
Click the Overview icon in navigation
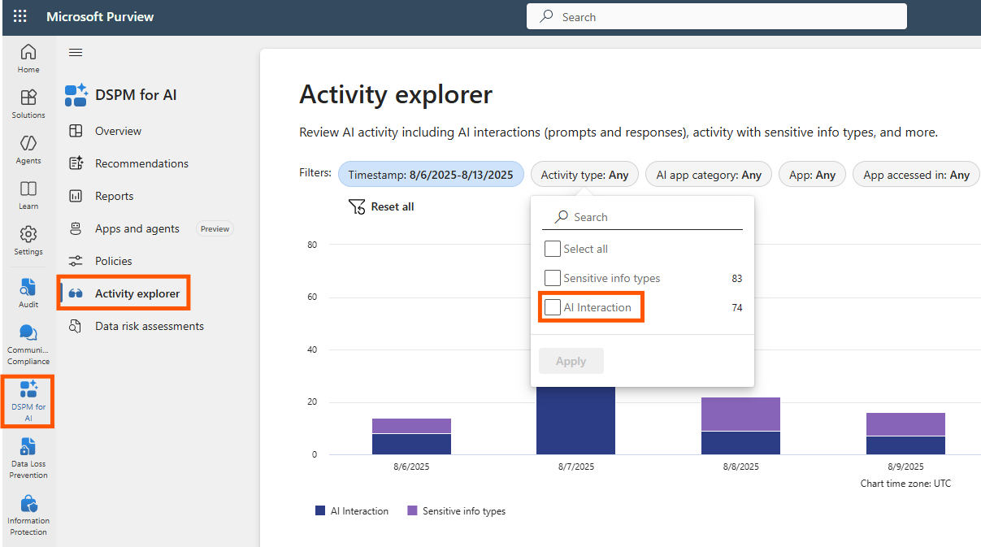coord(76,131)
